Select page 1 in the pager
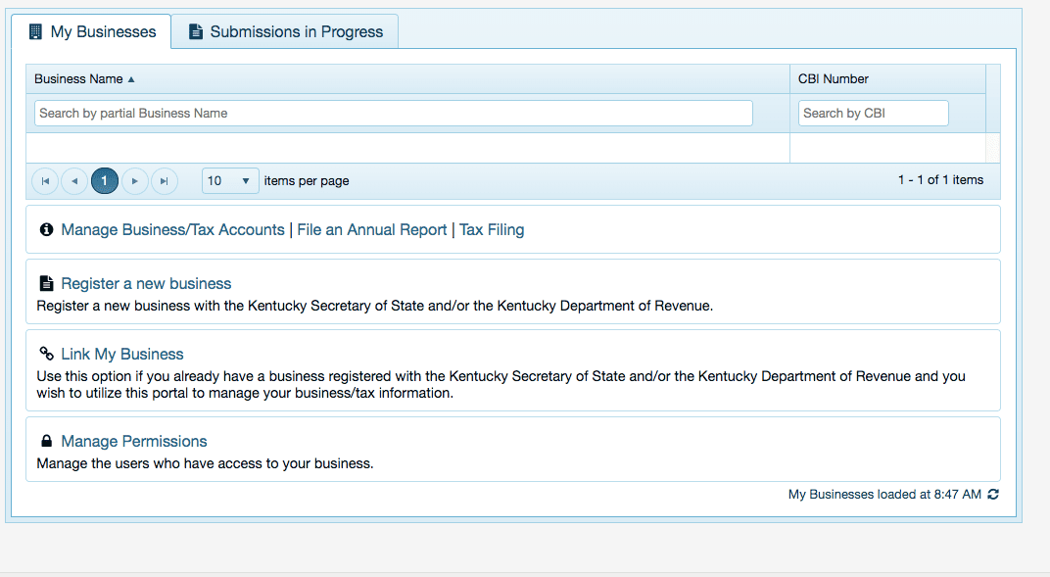1050x577 pixels. click(105, 180)
